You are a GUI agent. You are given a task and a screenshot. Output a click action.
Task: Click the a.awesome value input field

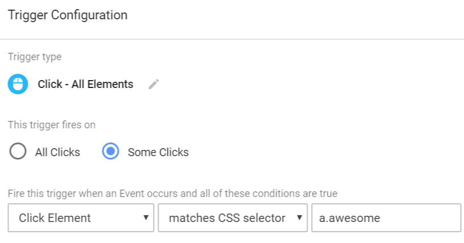(x=386, y=218)
